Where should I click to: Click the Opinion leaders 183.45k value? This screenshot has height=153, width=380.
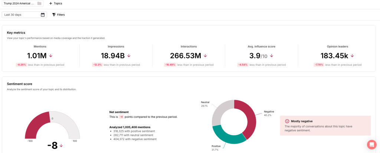(334, 56)
